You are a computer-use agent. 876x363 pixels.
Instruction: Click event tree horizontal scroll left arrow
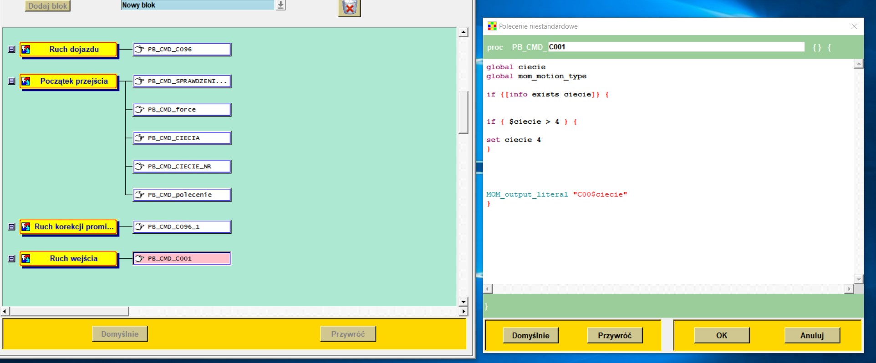pos(5,311)
